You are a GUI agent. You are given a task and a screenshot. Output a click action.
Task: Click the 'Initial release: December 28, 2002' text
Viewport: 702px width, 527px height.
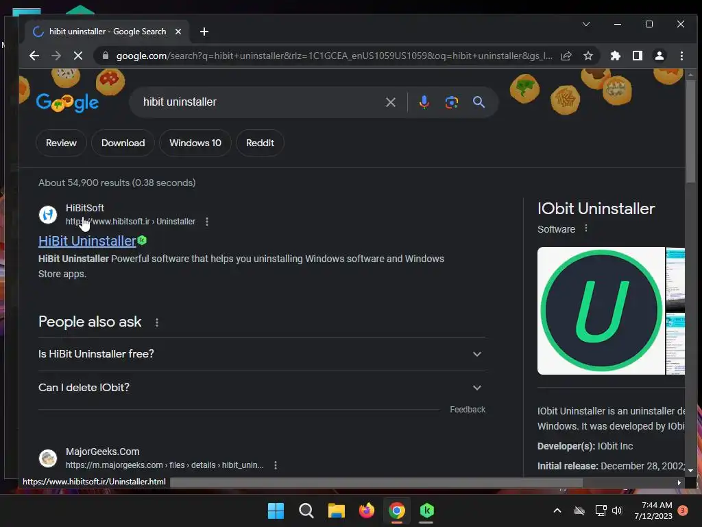(611, 466)
